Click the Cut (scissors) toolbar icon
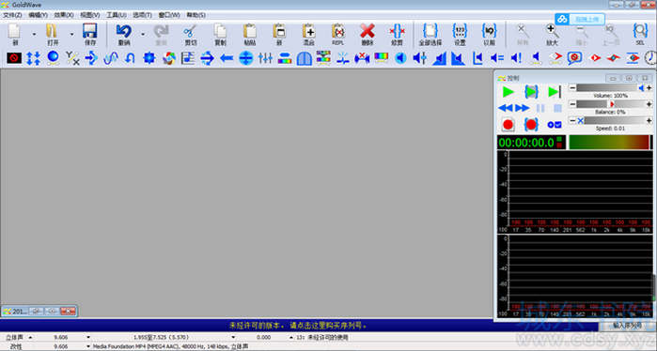657x351 pixels. point(191,35)
